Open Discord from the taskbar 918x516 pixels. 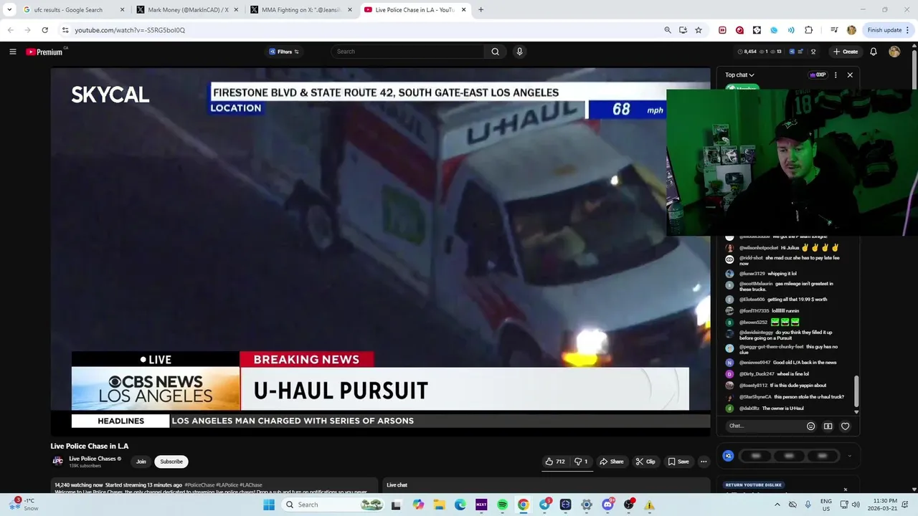tap(607, 505)
